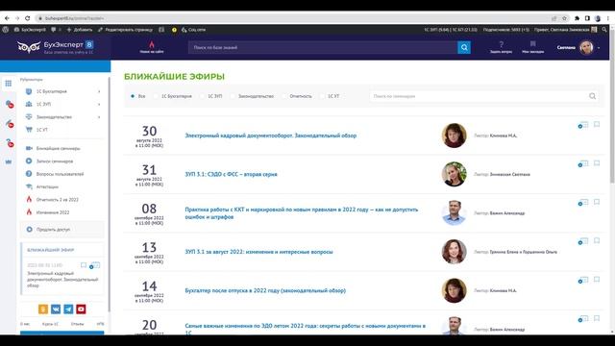This screenshot has height=346, width=615.
Task: Click the blue search button in header
Action: (464, 47)
